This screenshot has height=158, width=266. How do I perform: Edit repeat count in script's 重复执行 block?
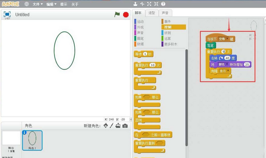tap(224, 52)
